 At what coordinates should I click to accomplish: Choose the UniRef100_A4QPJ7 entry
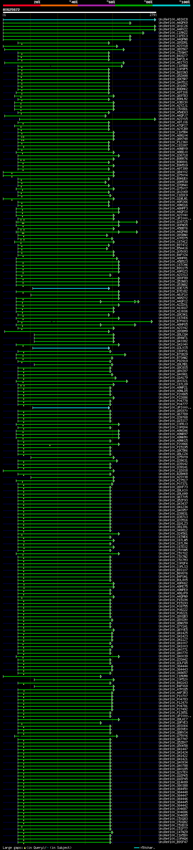point(173,116)
